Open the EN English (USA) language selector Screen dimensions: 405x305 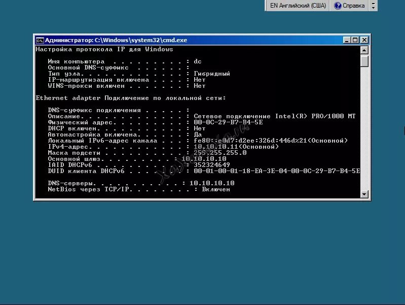click(298, 6)
